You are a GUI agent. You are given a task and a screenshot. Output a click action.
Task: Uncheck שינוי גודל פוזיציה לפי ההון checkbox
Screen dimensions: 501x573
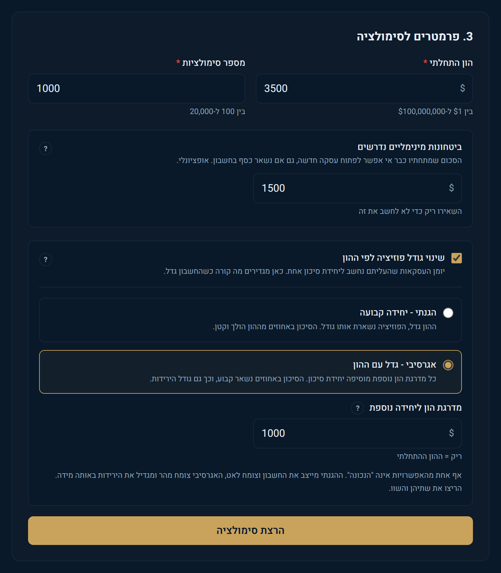(457, 258)
